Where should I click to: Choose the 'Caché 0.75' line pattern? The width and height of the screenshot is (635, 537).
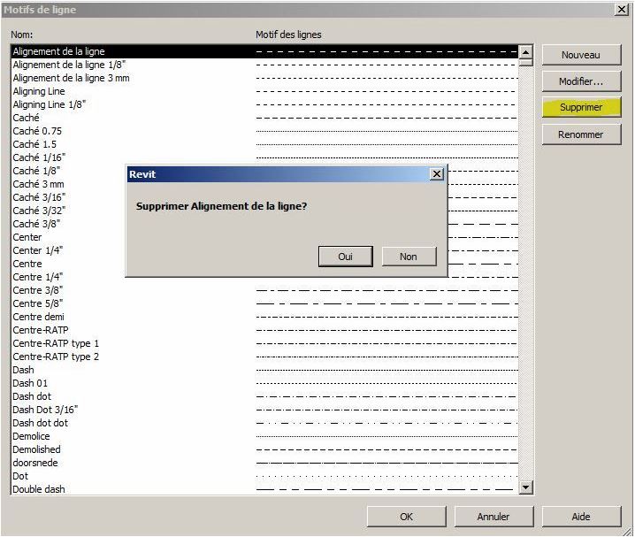coord(37,131)
